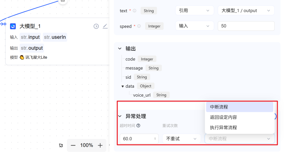Click the blue 大模型_1 node logo icon
The height and width of the screenshot is (152, 284).
[x=13, y=26]
